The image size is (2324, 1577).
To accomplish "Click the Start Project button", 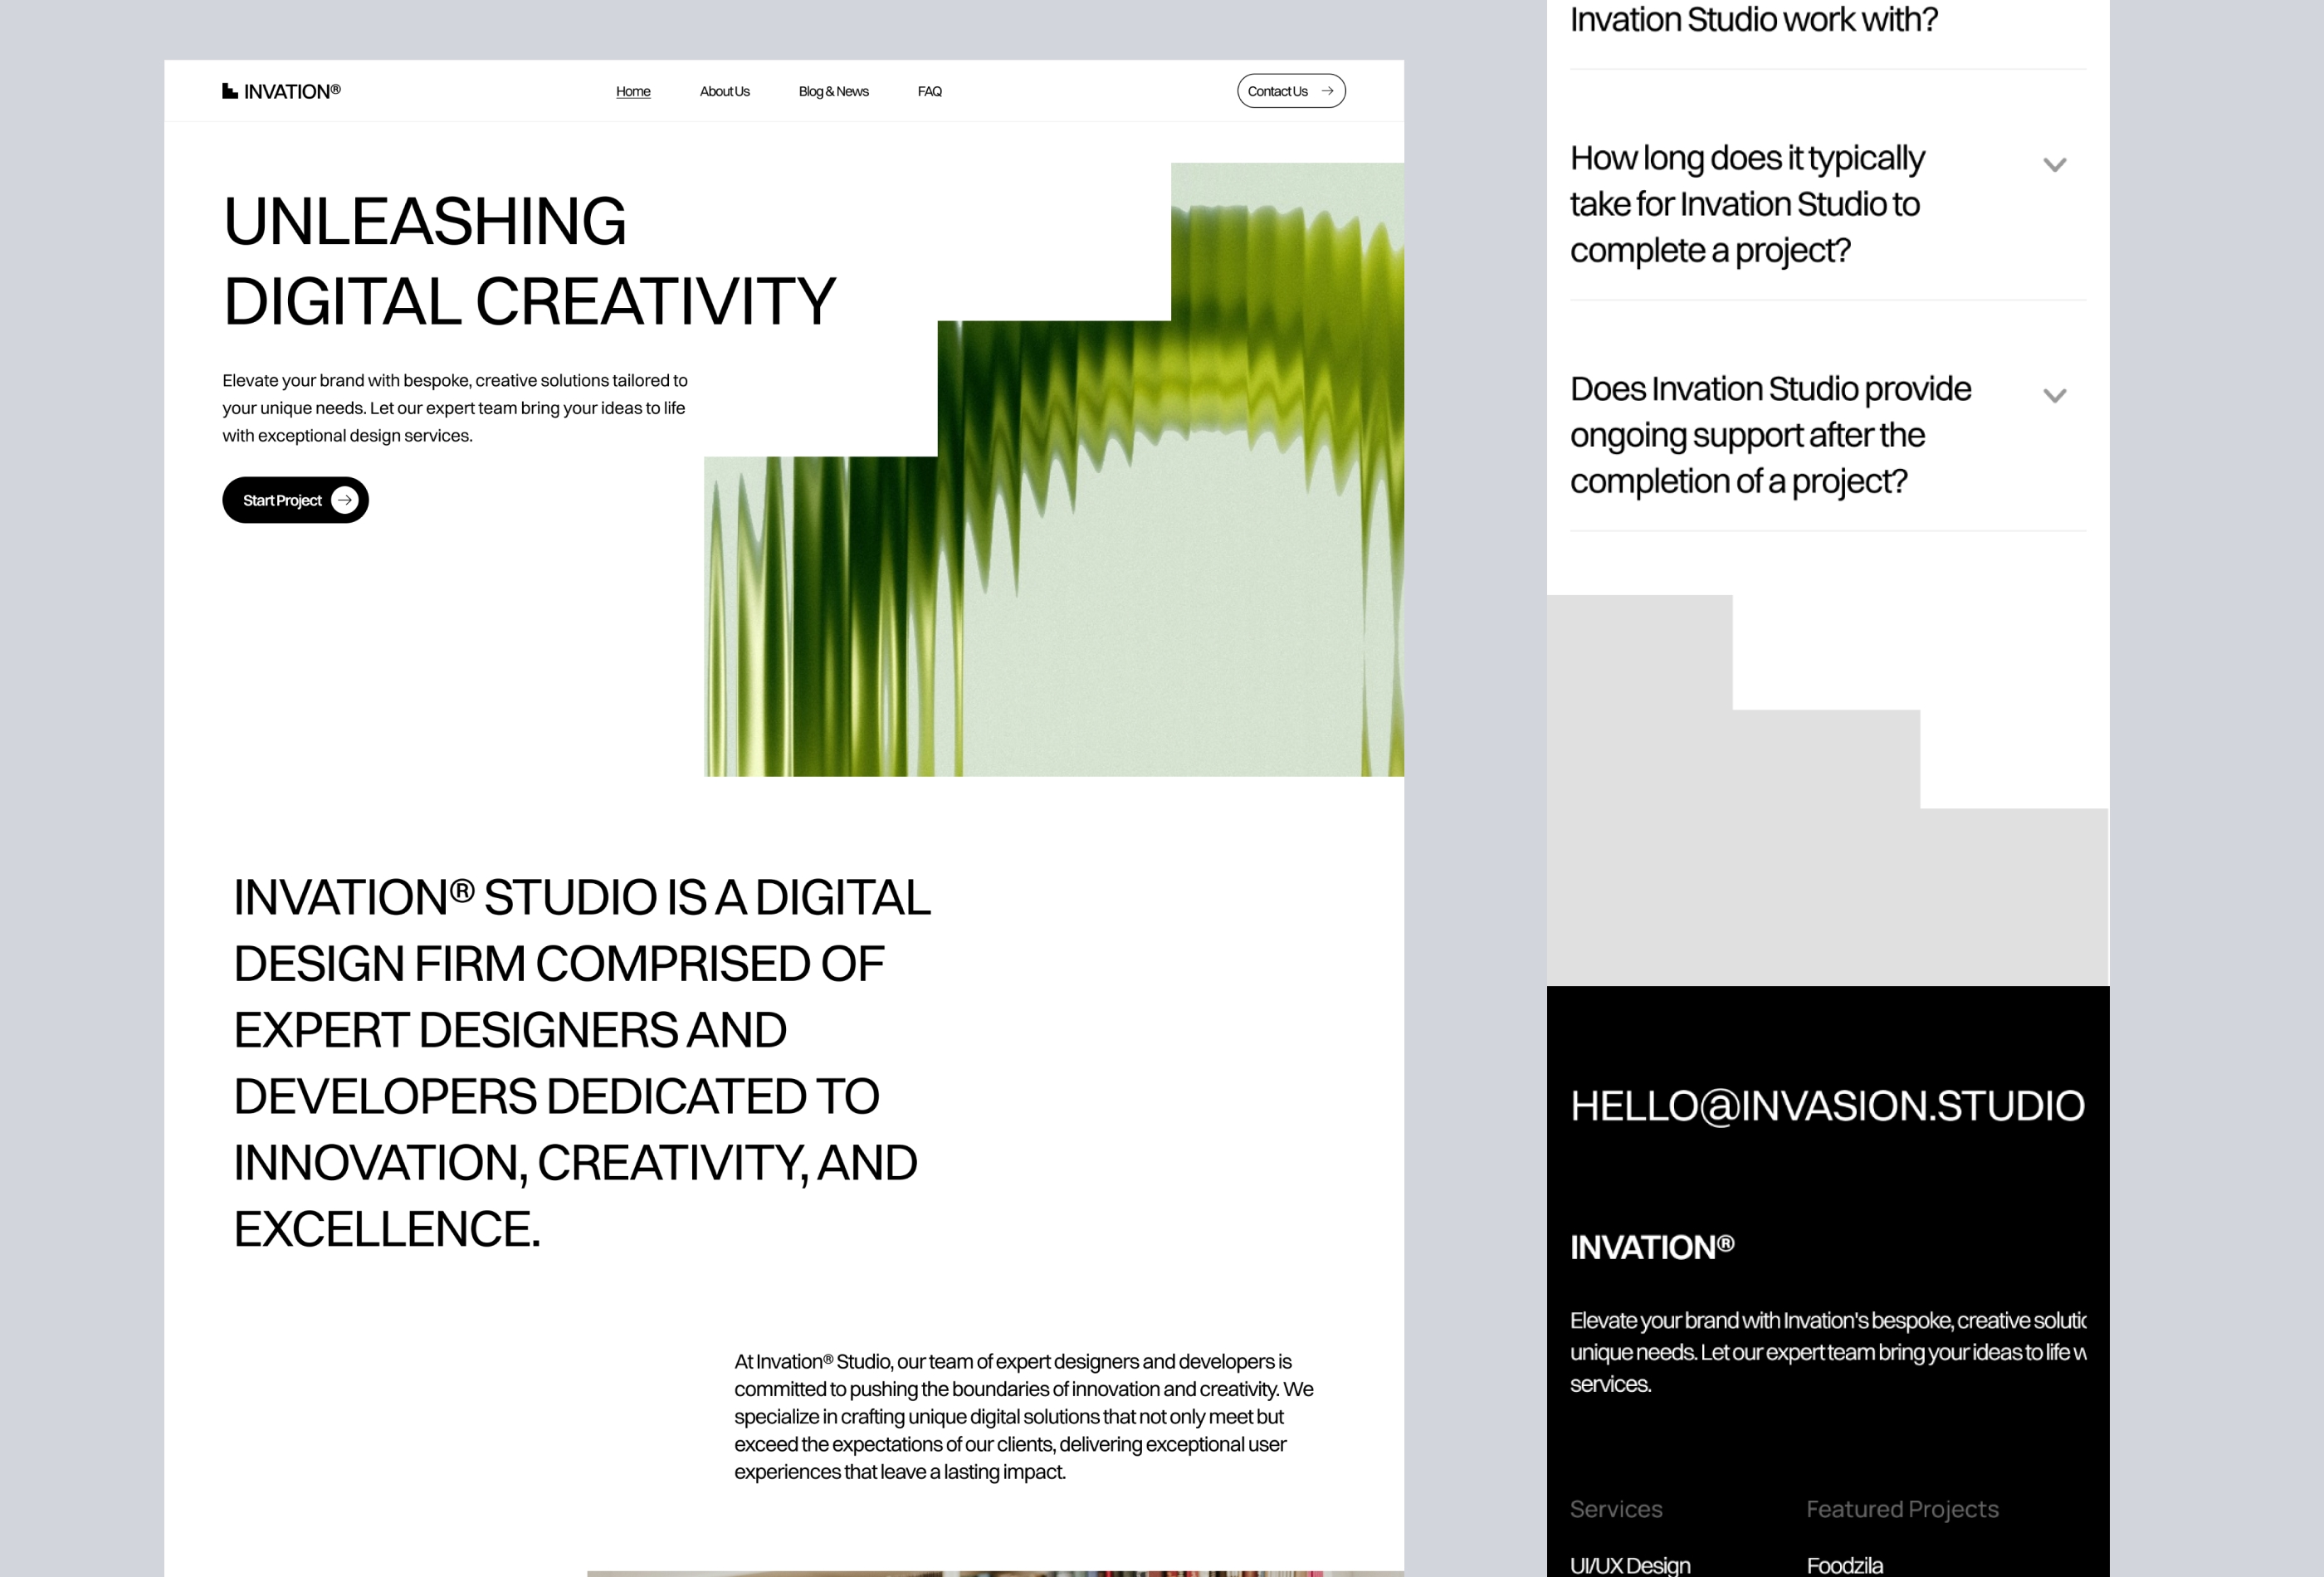I will pos(294,500).
